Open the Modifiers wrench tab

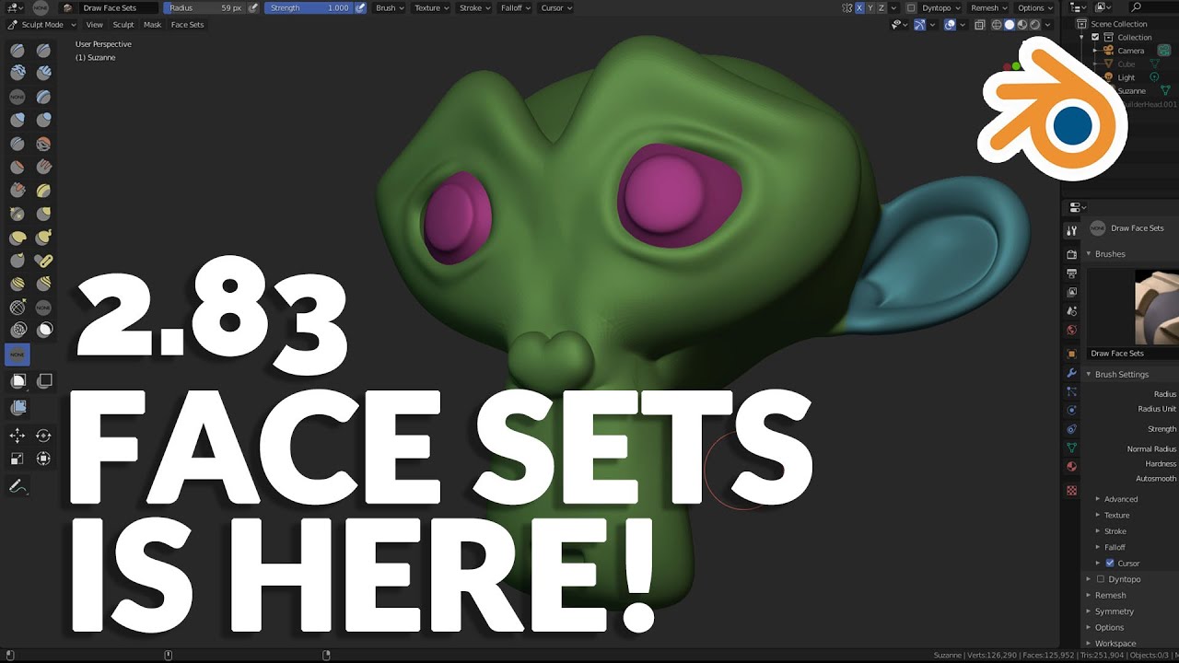1071,373
